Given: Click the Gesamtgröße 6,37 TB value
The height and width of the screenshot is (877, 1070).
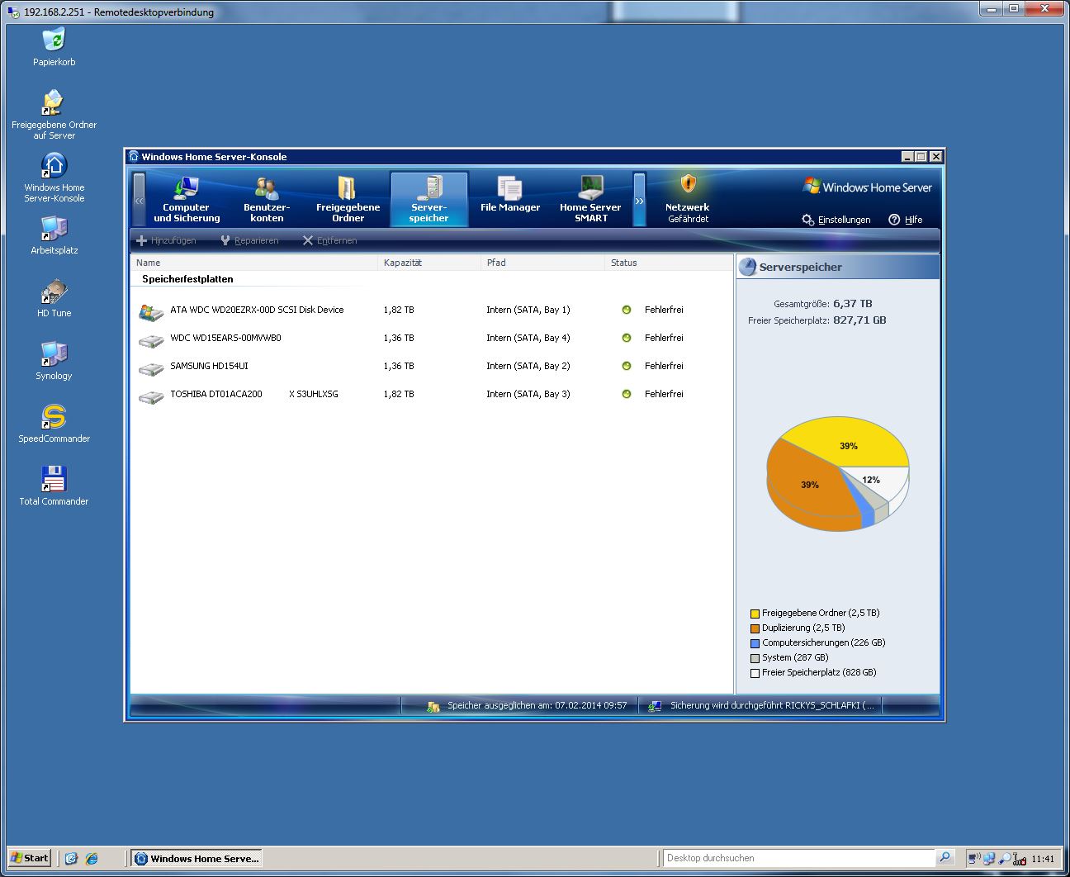Looking at the screenshot, I should click(853, 304).
